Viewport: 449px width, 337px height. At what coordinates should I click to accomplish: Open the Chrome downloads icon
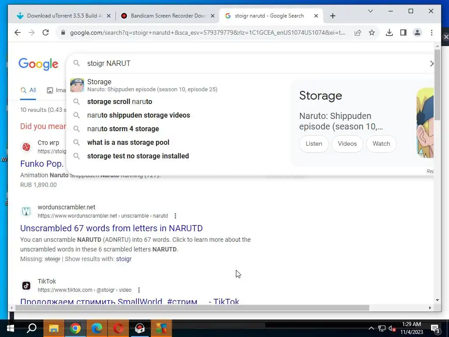click(389, 32)
